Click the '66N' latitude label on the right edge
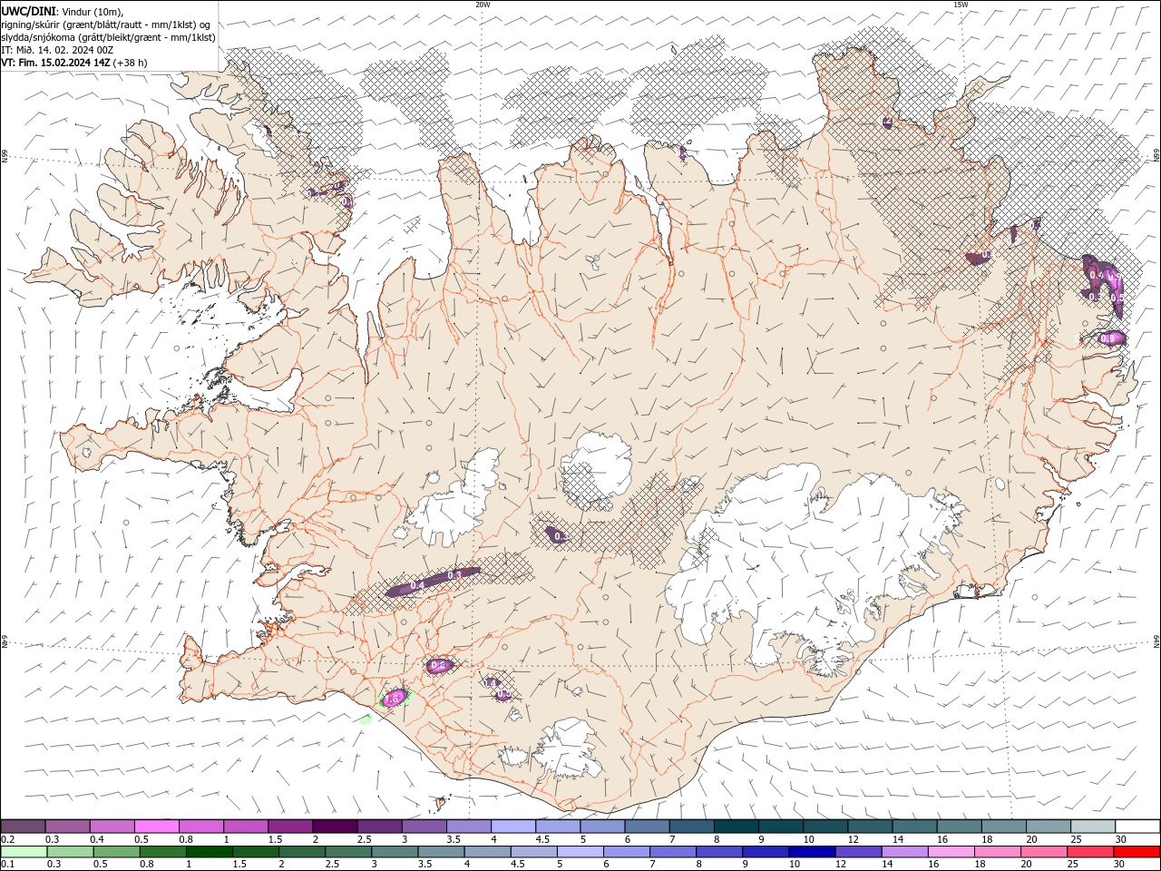The image size is (1161, 871). pos(1156,156)
